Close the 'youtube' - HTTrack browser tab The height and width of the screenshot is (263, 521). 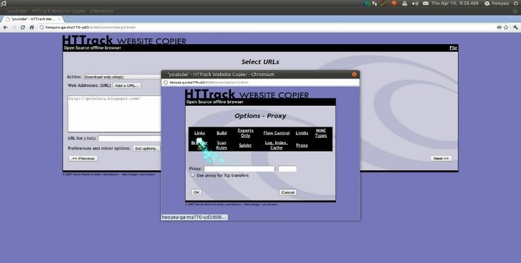pyautogui.click(x=60, y=19)
